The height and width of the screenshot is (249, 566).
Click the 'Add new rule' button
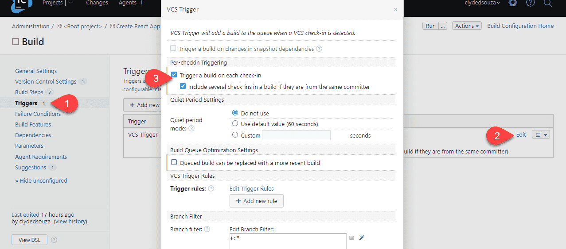(257, 201)
